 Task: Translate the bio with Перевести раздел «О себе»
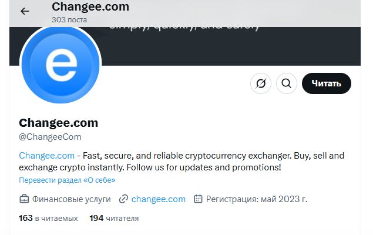67,180
